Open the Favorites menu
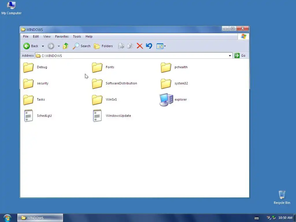Image resolution: width=296 pixels, height=222 pixels. tap(62, 36)
